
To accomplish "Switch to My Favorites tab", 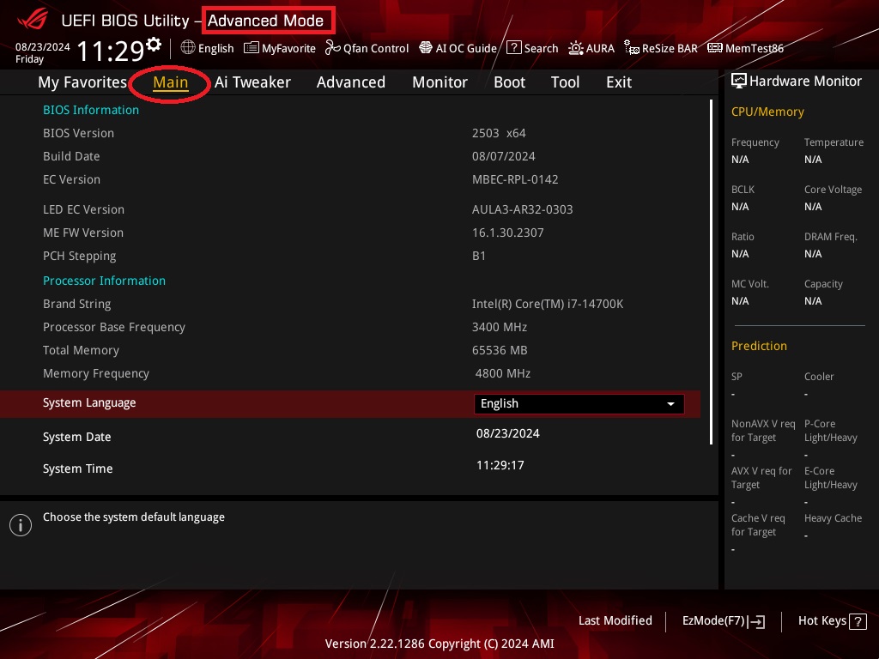I will coord(82,82).
